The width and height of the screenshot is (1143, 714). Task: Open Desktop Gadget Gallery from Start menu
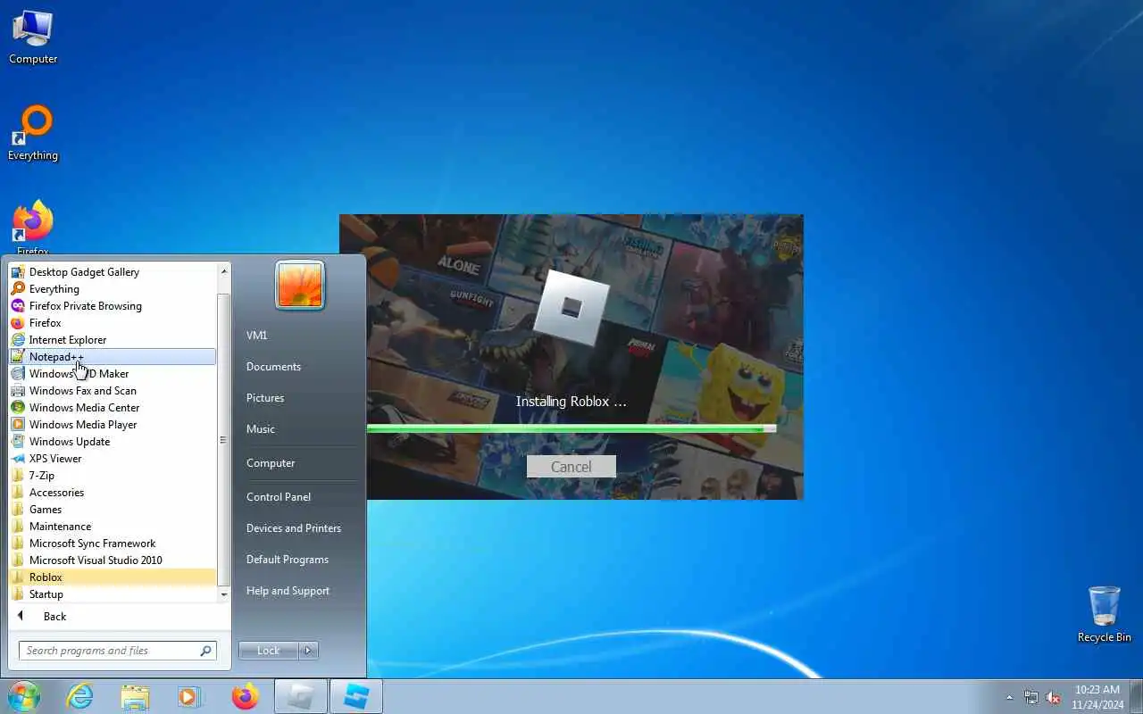(x=113, y=271)
